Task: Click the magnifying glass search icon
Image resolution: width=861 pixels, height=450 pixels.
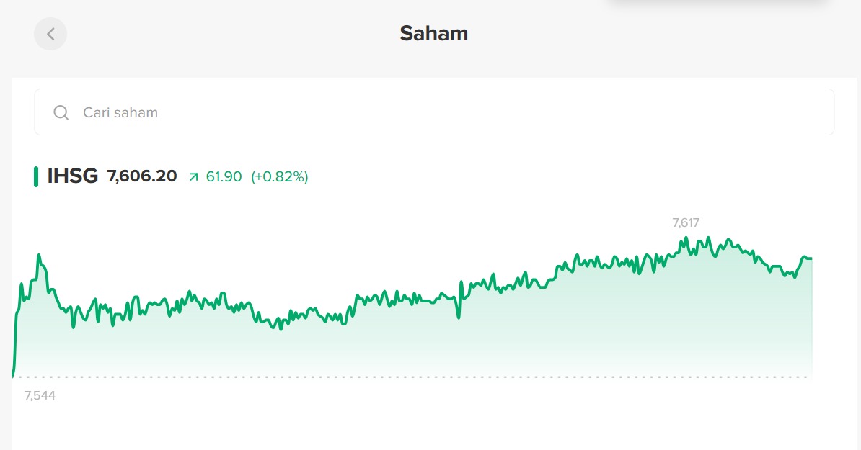Action: coord(61,112)
